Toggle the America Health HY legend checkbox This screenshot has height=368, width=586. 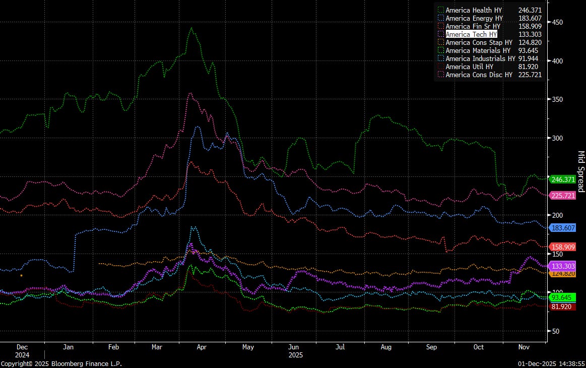coord(441,10)
